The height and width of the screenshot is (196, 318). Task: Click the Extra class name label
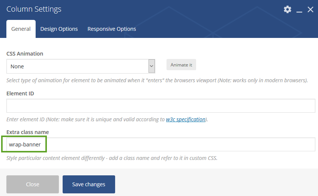(28, 132)
